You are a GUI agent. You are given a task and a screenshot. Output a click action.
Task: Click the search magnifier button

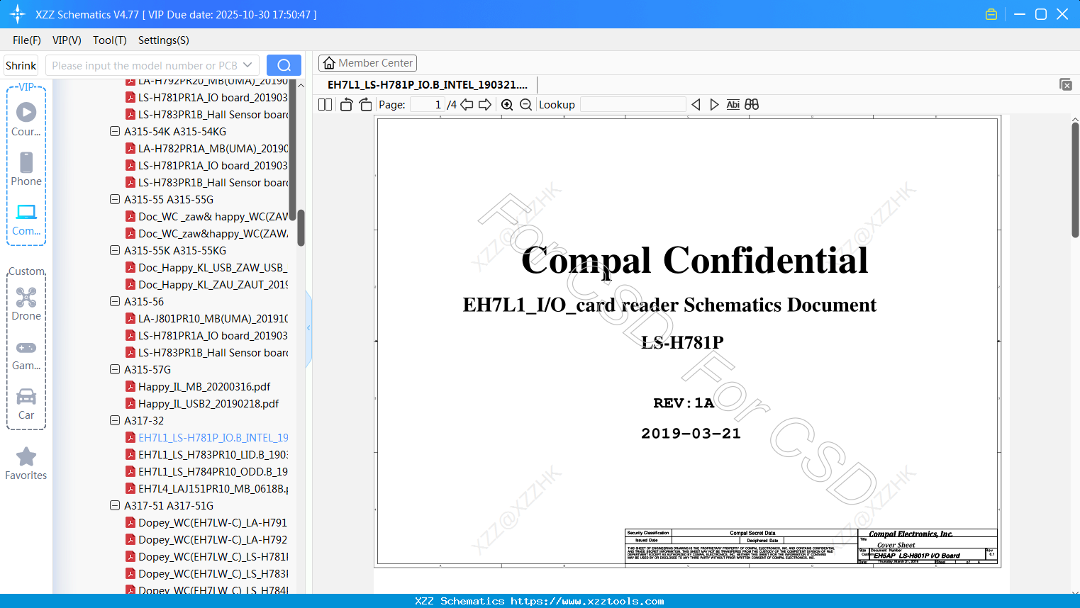(x=284, y=65)
